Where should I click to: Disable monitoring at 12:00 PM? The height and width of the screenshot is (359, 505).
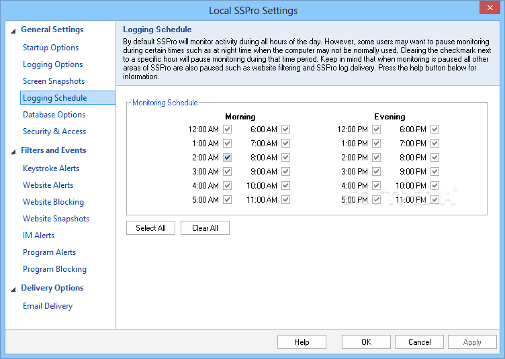[377, 130]
